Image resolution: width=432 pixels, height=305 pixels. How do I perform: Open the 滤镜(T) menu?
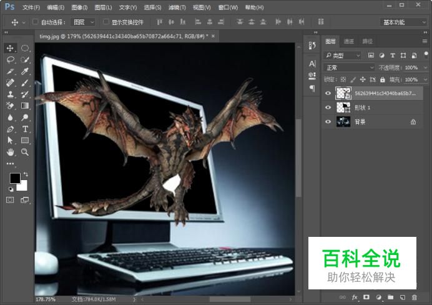(x=177, y=7)
